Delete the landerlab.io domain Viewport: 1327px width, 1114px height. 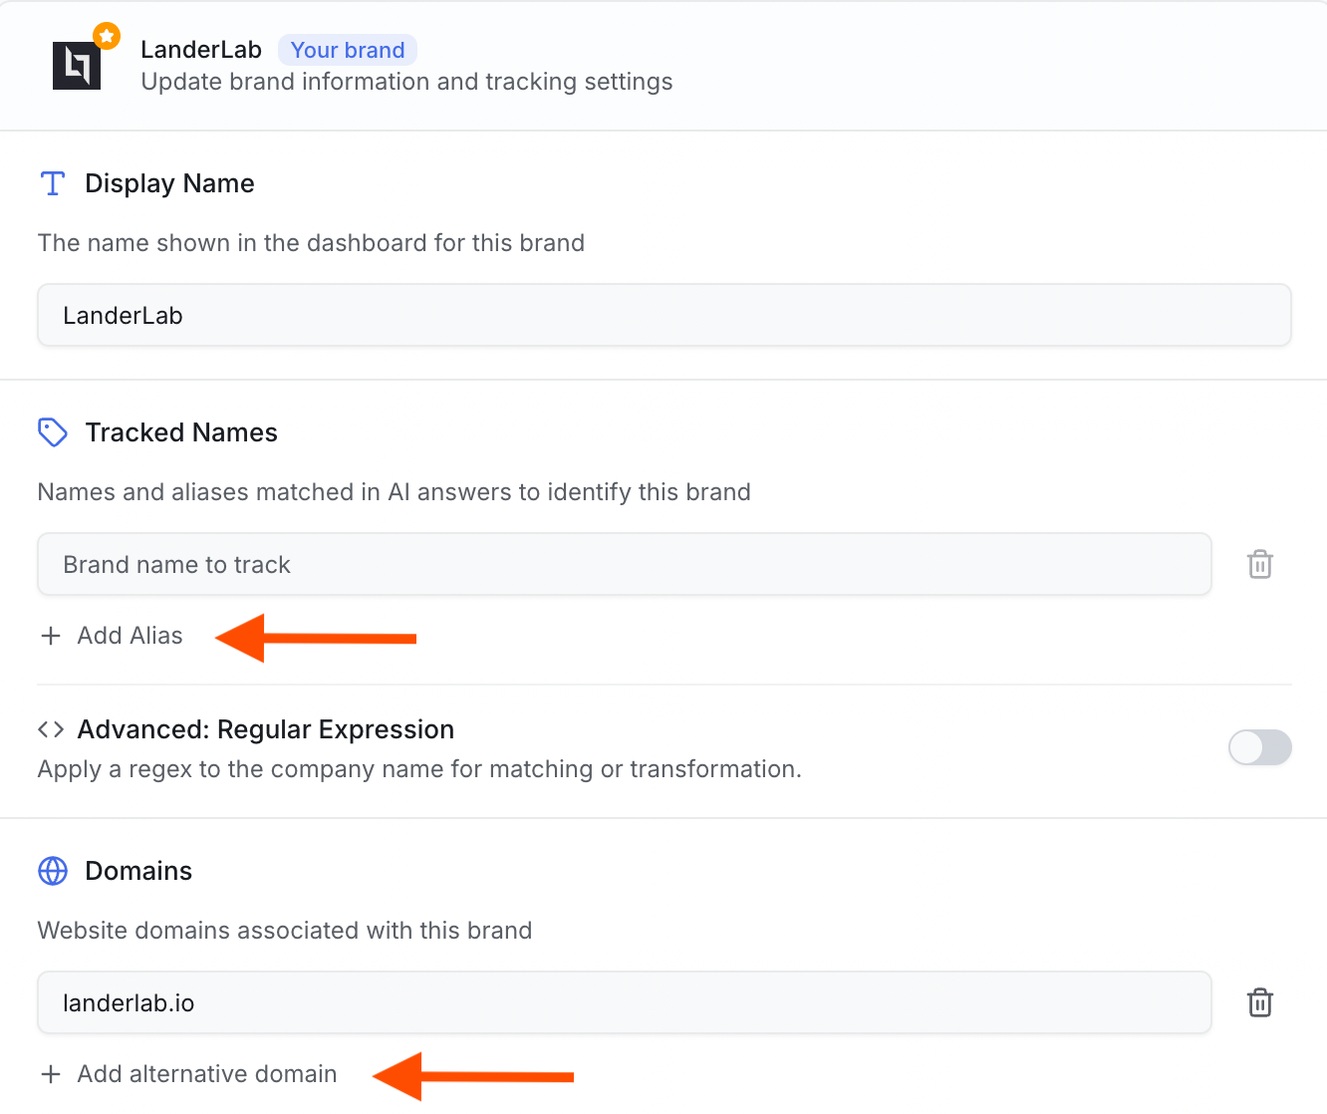pos(1260,1002)
